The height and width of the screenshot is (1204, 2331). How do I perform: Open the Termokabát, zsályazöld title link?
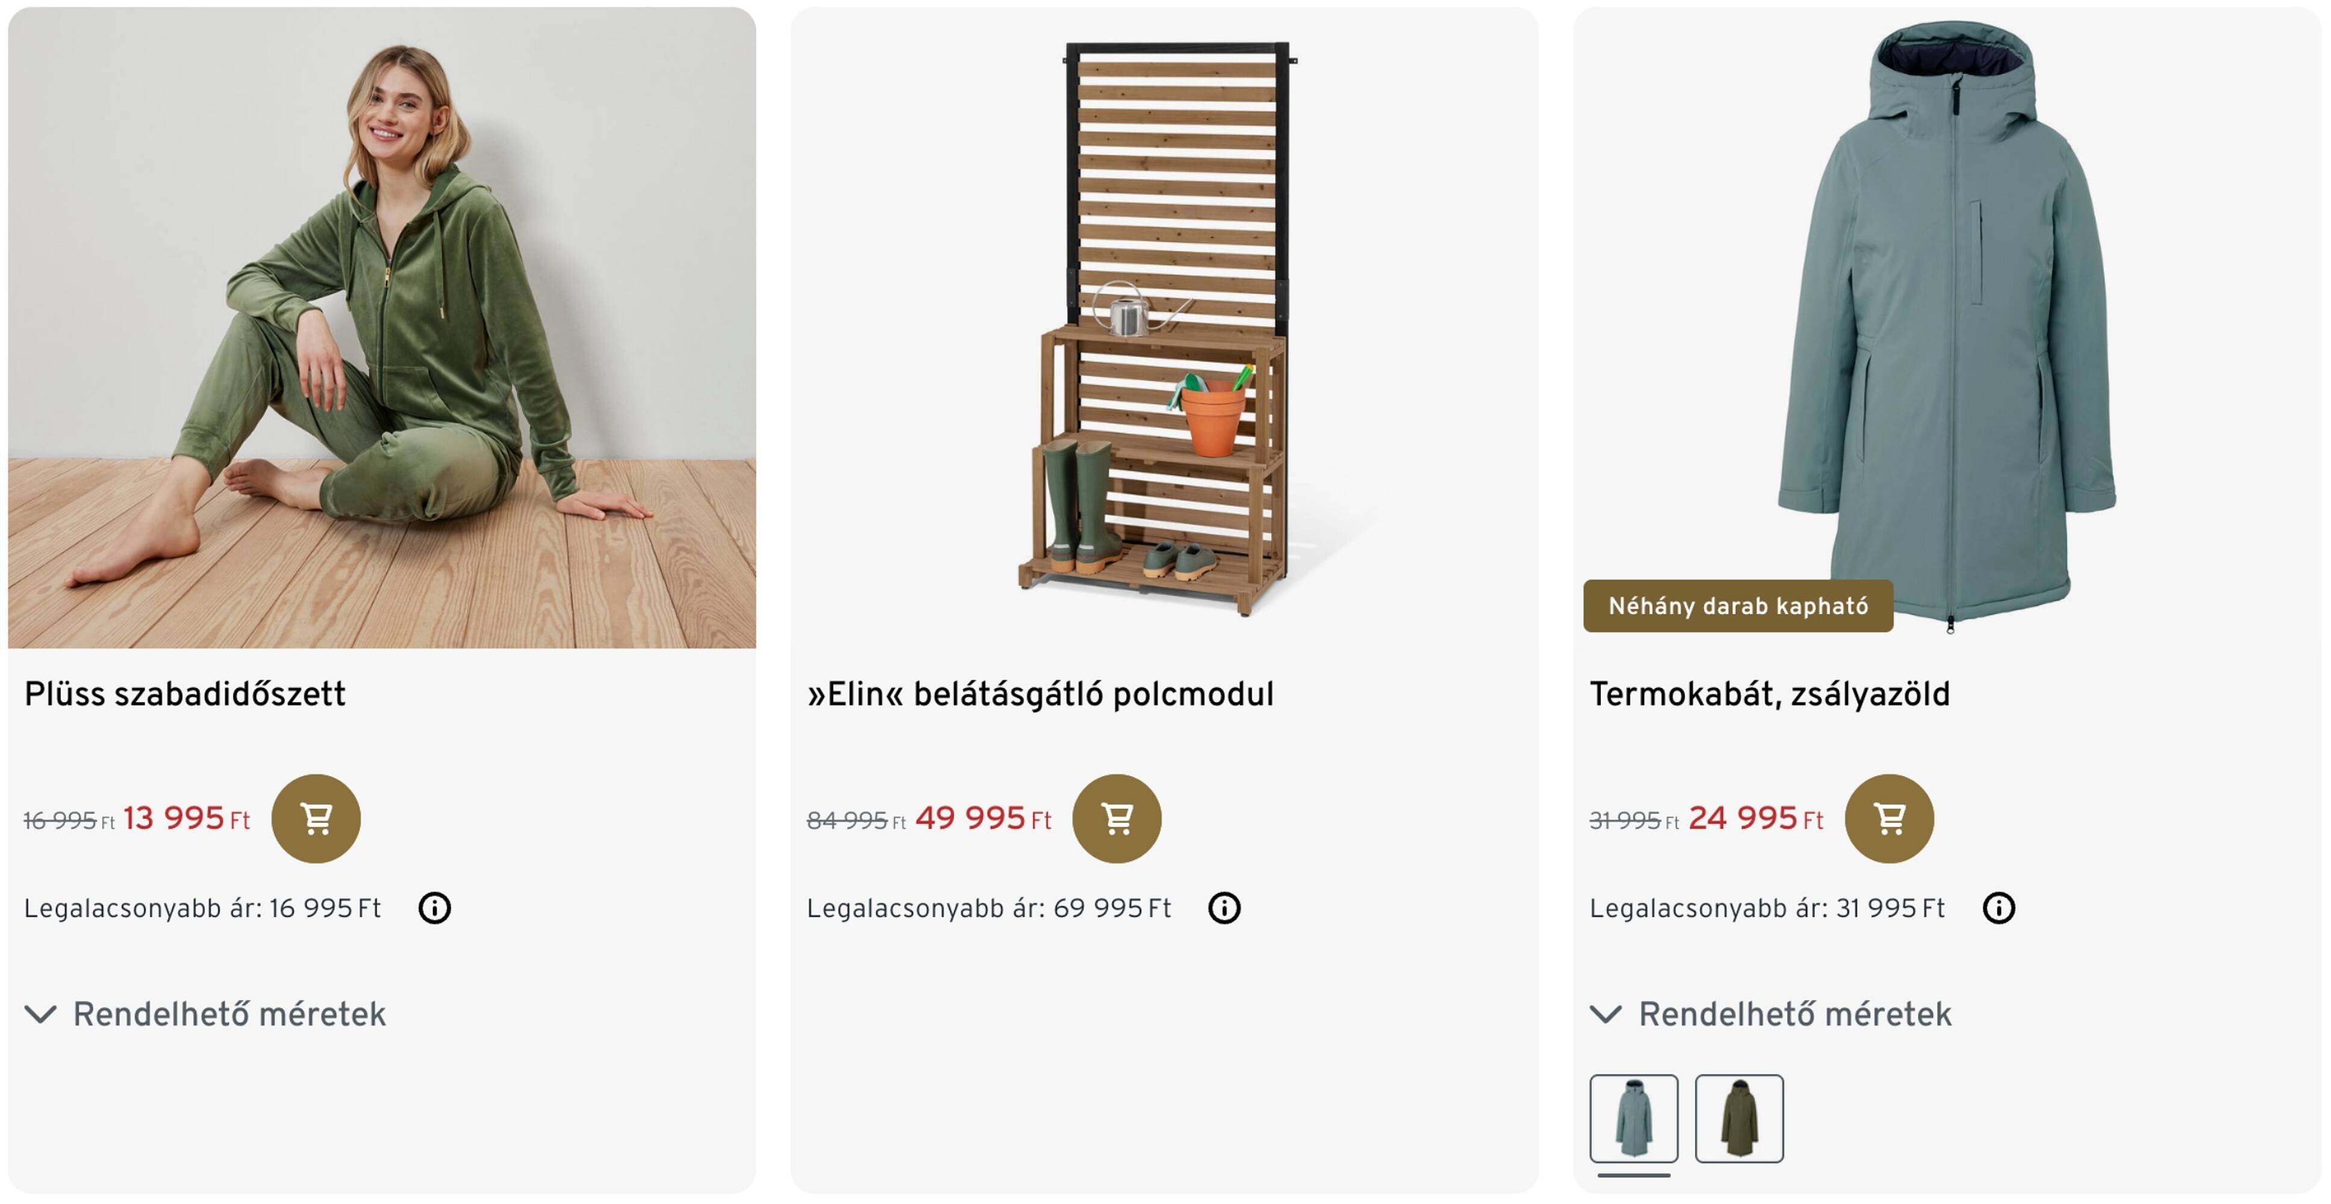pos(1769,694)
